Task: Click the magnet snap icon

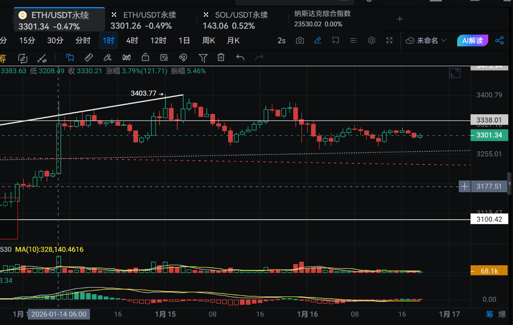Action: tap(183, 58)
